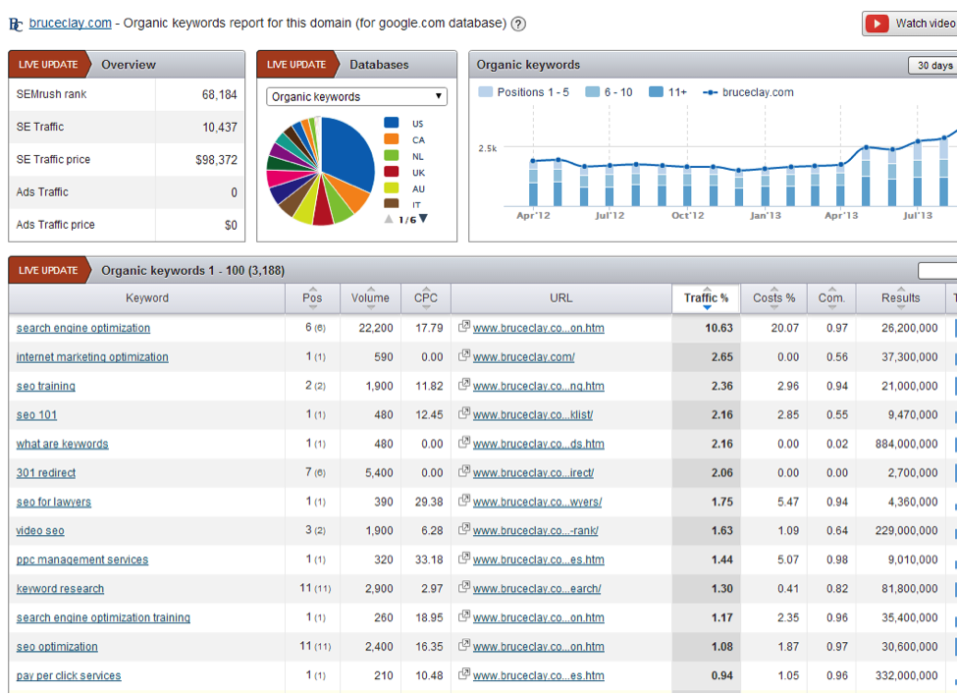The image size is (957, 694).
Task: Select the 30 days chart range
Action: (x=932, y=66)
